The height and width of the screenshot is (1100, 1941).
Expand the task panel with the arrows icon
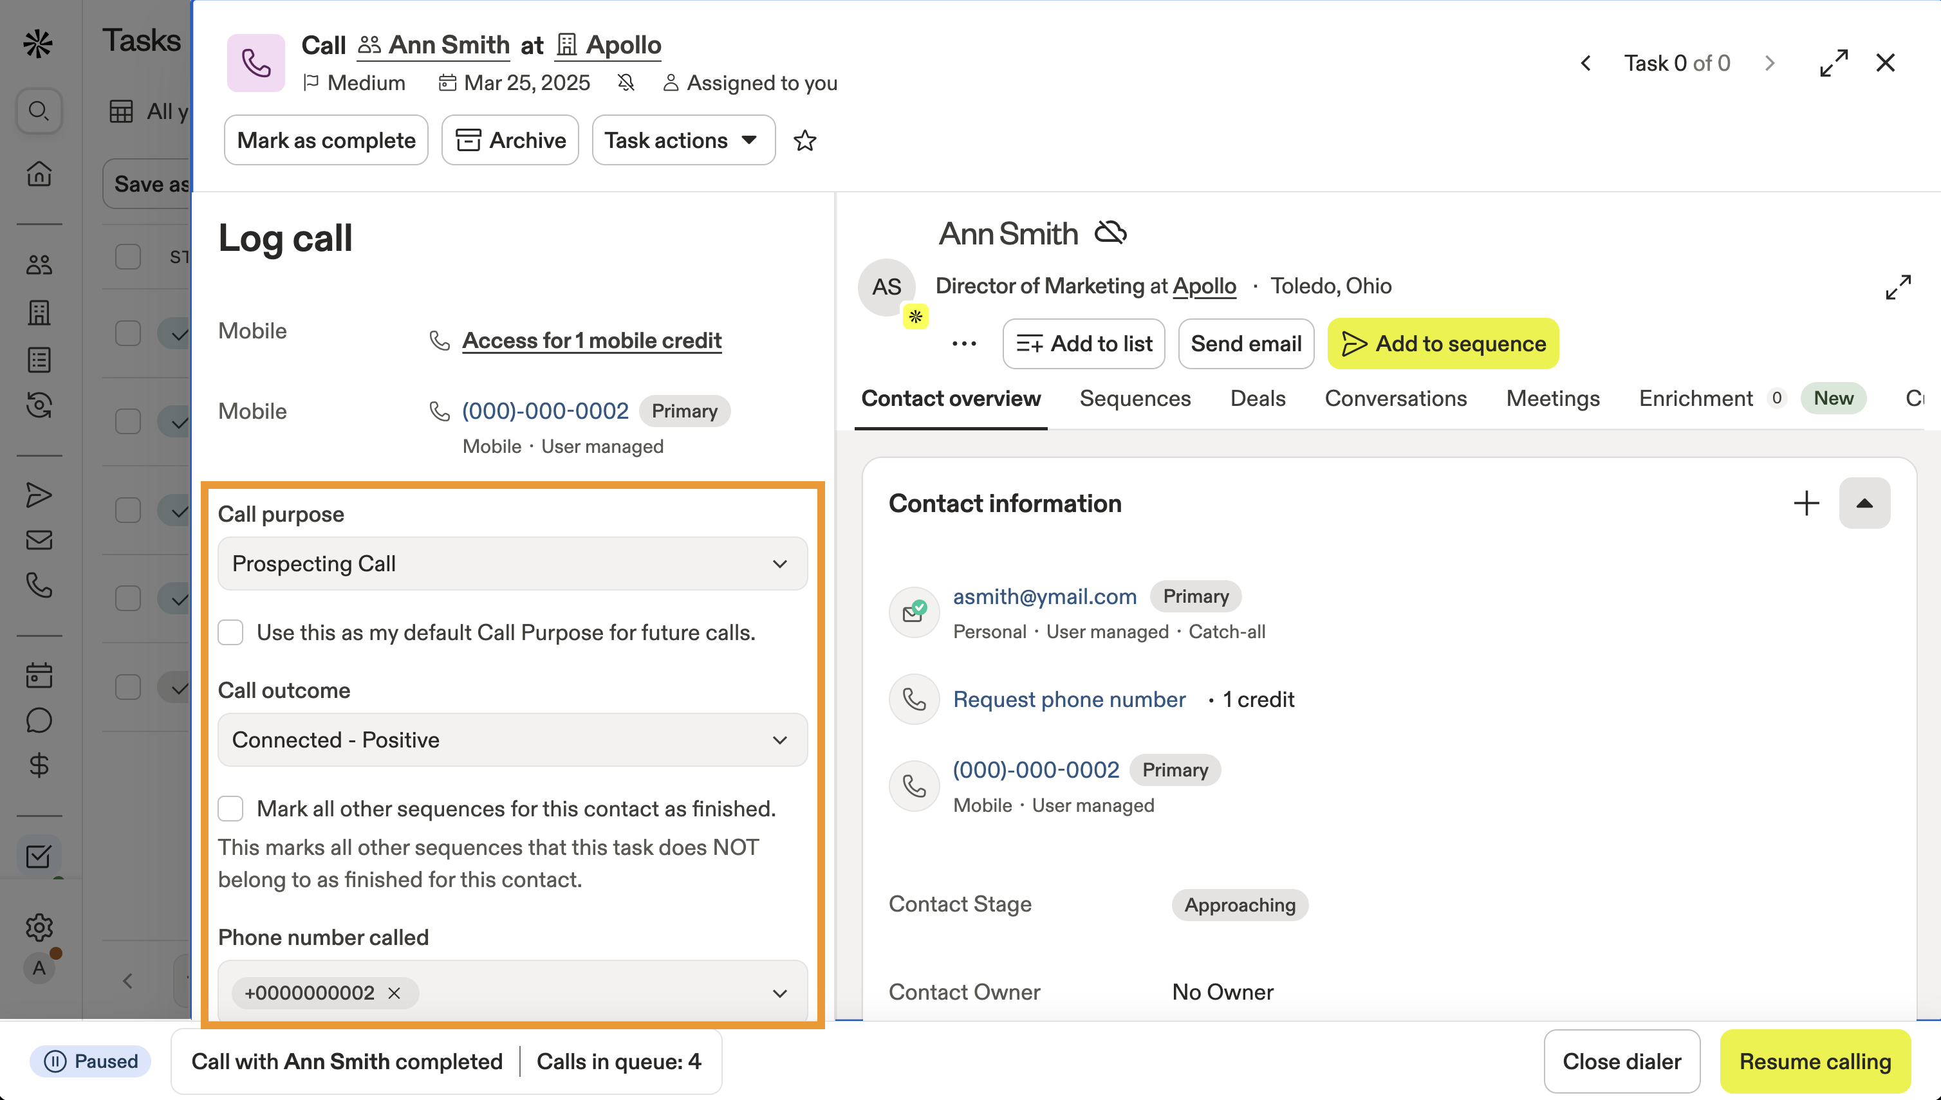click(1834, 62)
